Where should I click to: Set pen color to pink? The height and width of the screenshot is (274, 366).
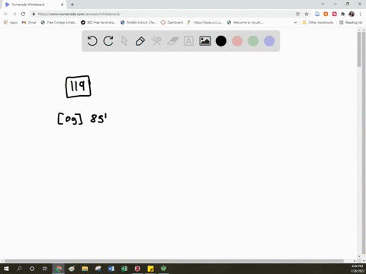(237, 41)
